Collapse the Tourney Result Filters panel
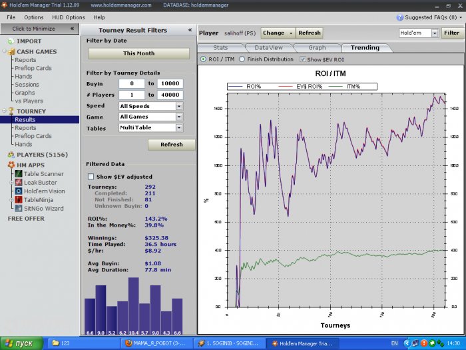The width and height of the screenshot is (466, 350). click(x=190, y=30)
